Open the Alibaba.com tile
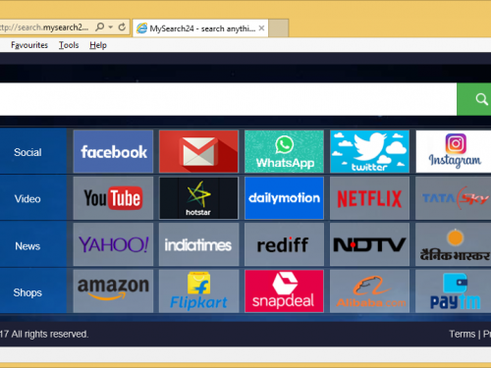491x368 pixels. click(369, 291)
